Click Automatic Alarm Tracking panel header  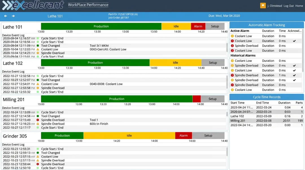point(267,25)
